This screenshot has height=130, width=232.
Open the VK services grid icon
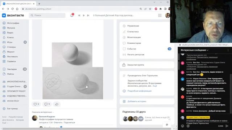tap(160, 15)
